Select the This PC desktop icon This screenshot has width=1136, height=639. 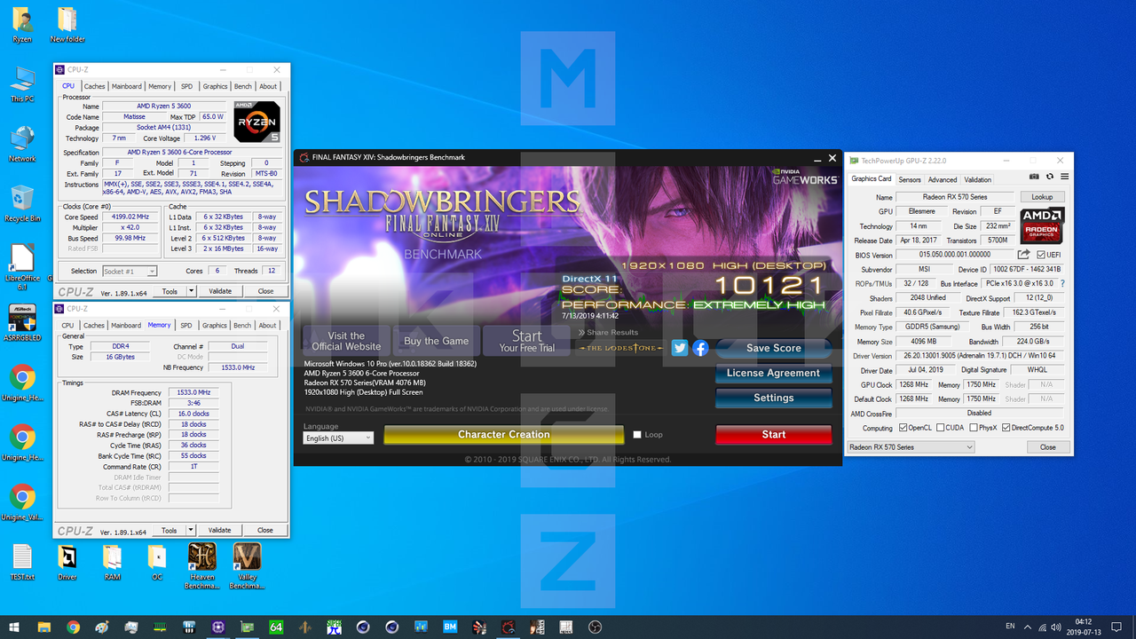(x=22, y=85)
